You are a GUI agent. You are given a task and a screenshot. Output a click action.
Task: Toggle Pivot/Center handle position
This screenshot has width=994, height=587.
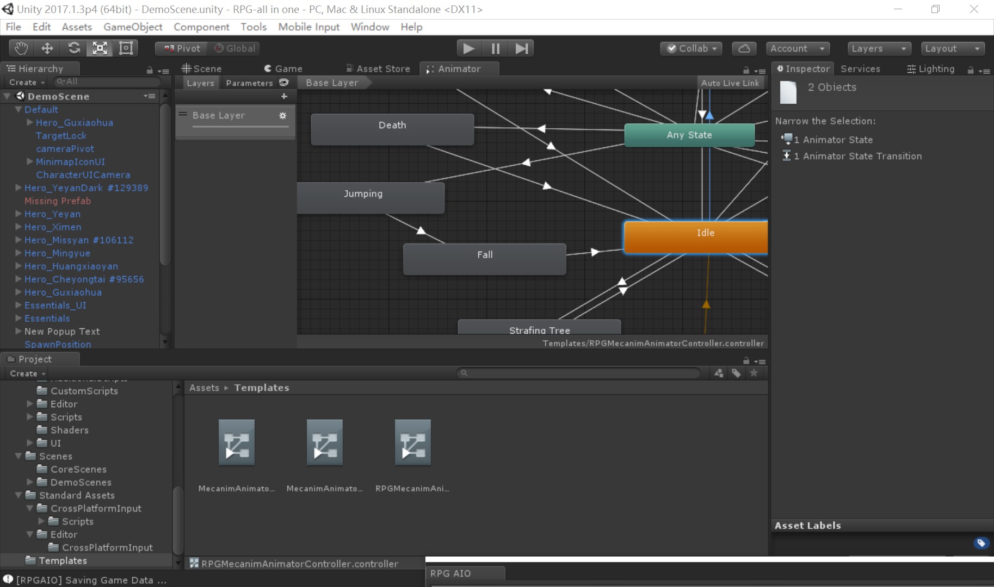point(182,48)
